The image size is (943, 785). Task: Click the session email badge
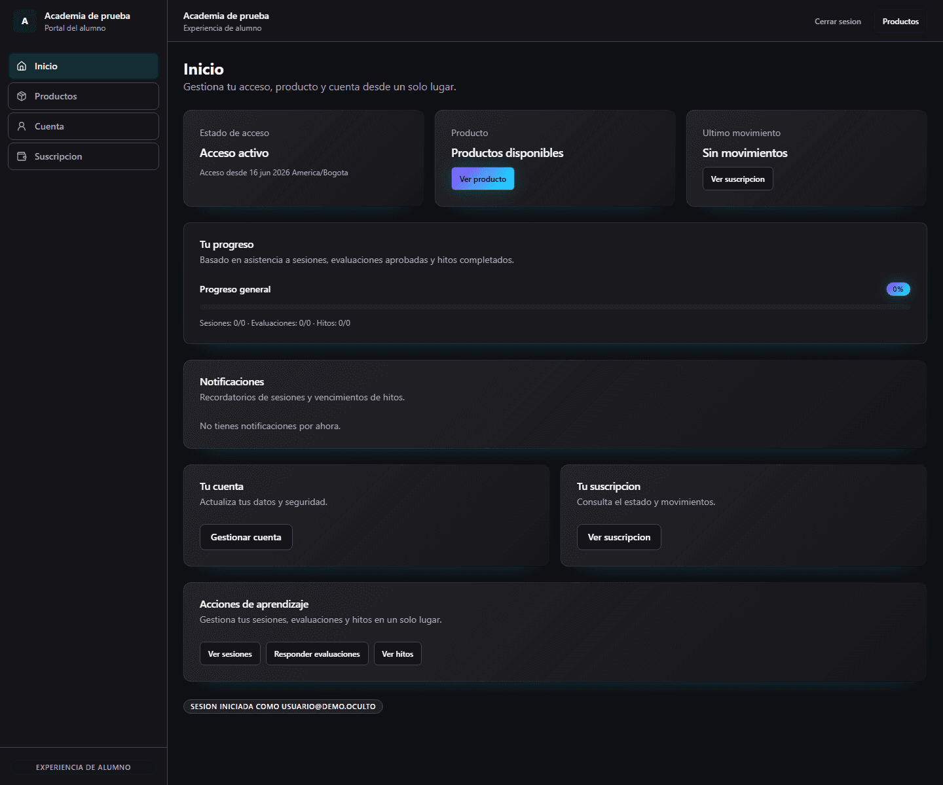tap(283, 706)
